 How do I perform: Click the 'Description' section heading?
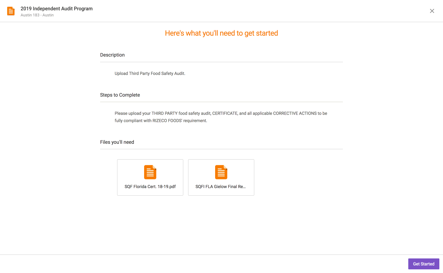(112, 55)
